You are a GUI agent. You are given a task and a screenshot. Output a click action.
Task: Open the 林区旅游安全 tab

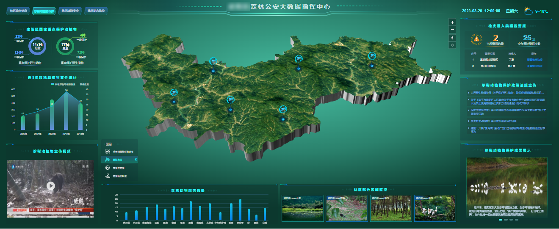70,11
